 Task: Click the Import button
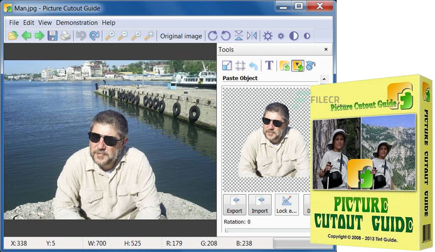[x=260, y=205]
